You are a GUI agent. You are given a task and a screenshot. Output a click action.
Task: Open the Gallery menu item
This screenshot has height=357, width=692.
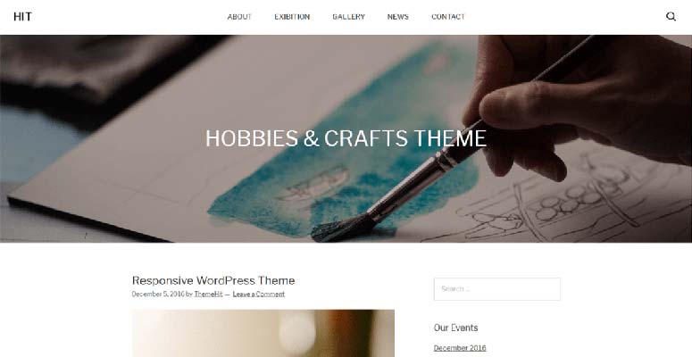348,17
